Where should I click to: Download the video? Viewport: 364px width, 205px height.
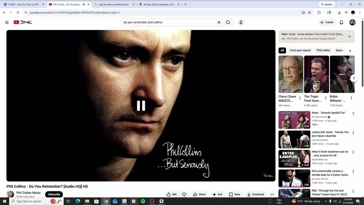point(256,194)
